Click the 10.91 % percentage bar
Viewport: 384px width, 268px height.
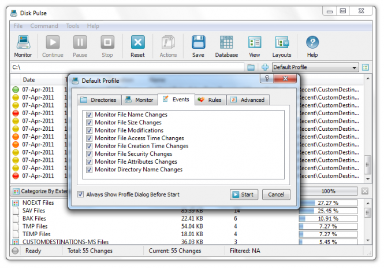(x=328, y=219)
